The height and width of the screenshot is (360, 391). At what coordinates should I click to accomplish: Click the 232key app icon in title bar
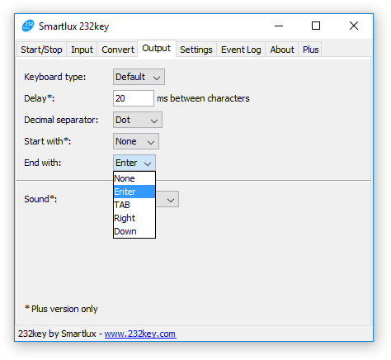(28, 26)
